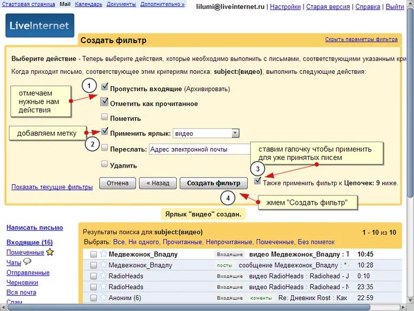Click the forwarding email address field
Screen dimensions: 414x311
(200, 149)
